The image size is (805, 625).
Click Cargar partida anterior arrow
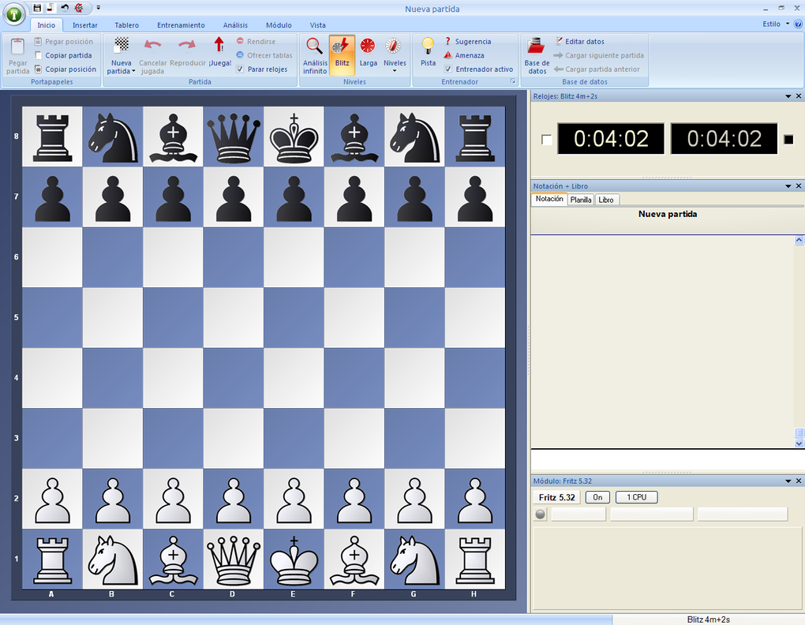(x=559, y=69)
